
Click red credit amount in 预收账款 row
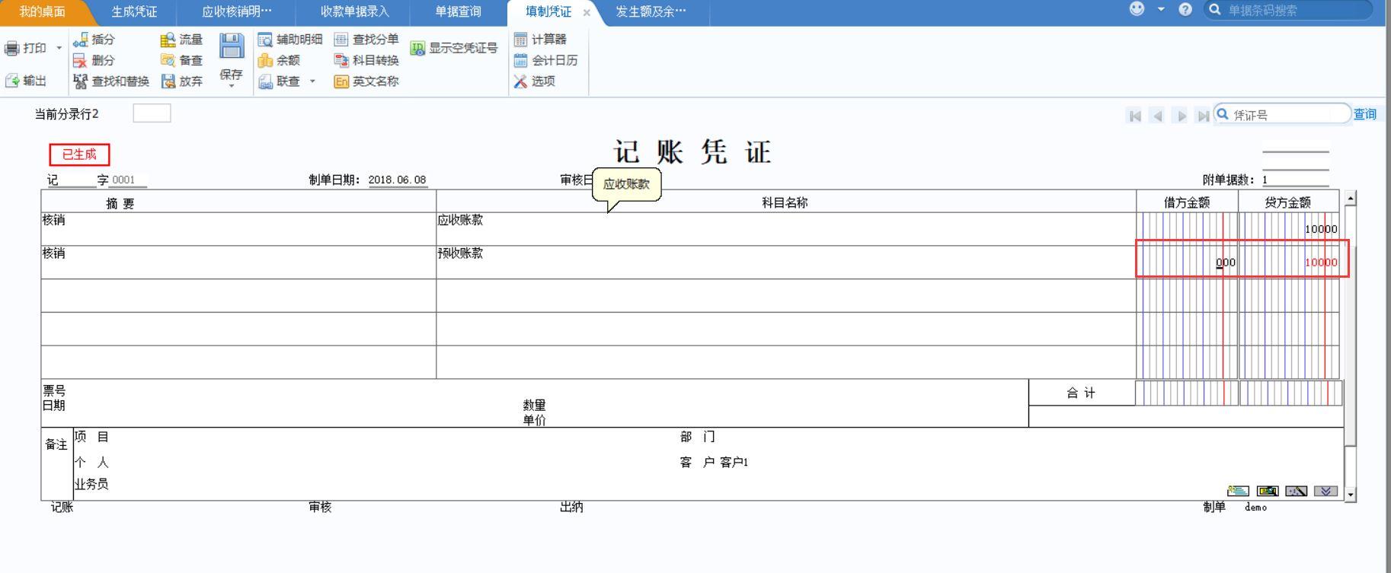click(1321, 263)
